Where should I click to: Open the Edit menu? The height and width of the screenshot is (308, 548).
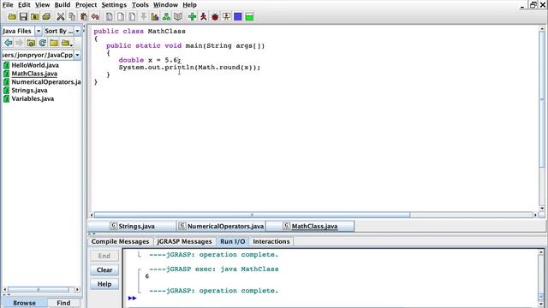(24, 5)
